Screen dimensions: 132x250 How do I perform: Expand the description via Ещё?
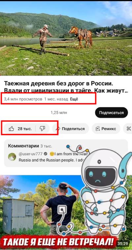(74, 99)
